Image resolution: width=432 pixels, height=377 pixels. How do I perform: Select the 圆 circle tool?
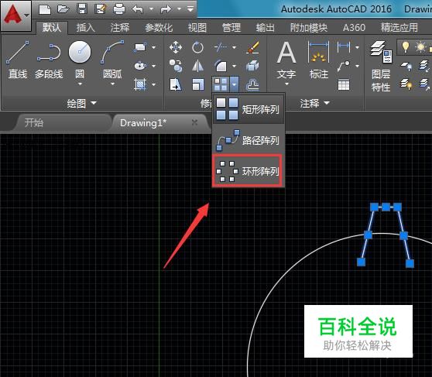80,60
